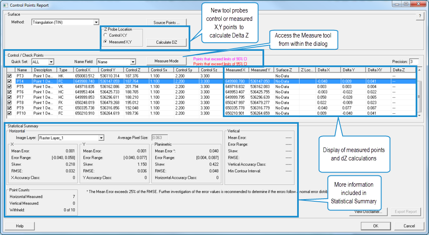Toggle the checkbox for row PT10

coord(10,113)
